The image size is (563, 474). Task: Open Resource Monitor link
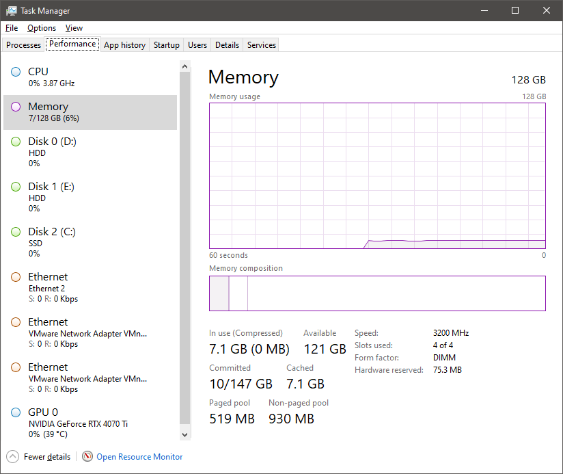coord(139,457)
